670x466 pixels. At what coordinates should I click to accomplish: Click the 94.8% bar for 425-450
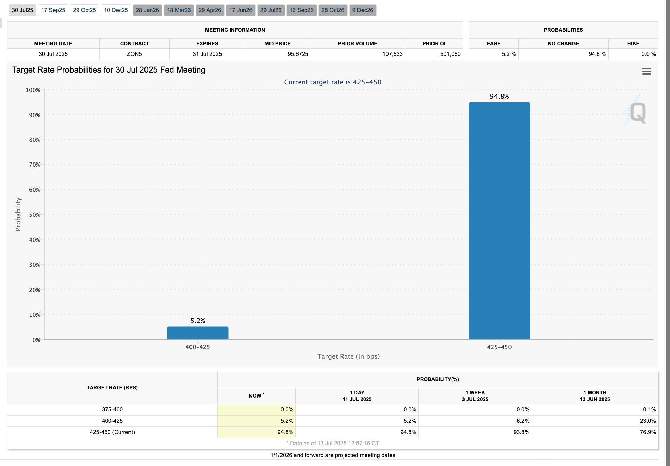(x=499, y=221)
